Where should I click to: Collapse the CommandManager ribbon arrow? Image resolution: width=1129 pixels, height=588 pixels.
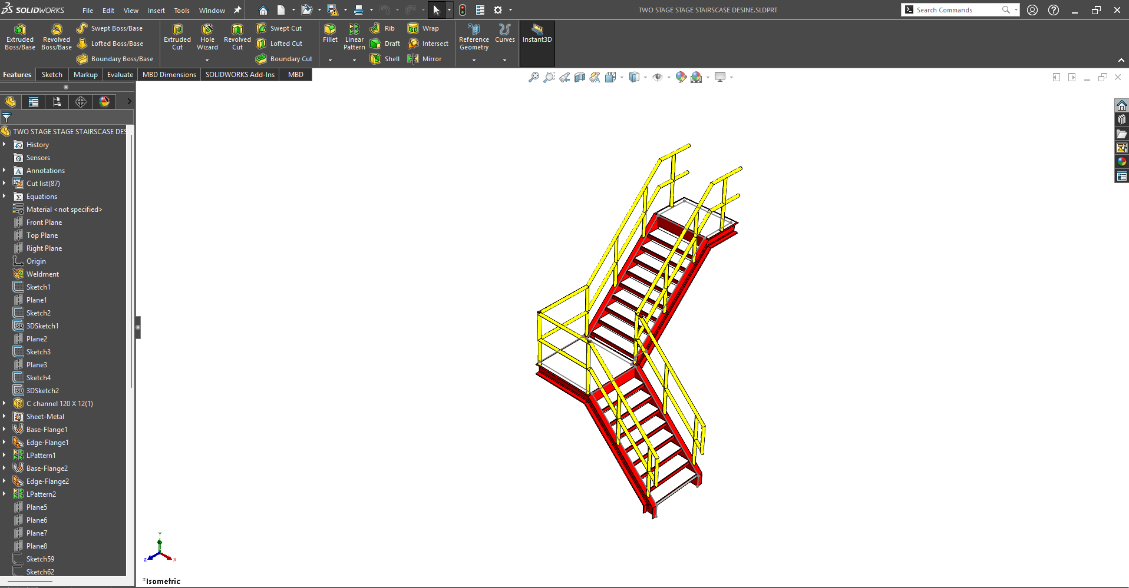(x=1121, y=60)
